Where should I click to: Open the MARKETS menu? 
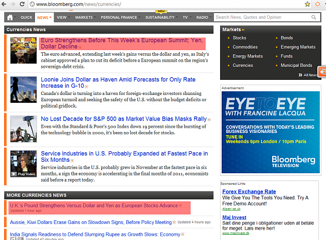[85, 17]
